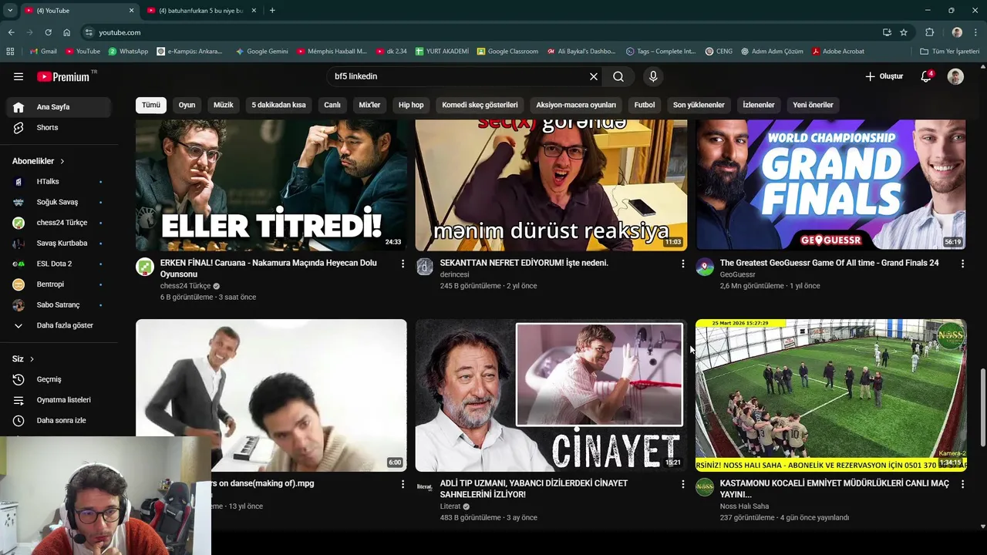987x555 pixels.
Task: Click the page vertical scrollbar
Action: pyautogui.click(x=982, y=406)
